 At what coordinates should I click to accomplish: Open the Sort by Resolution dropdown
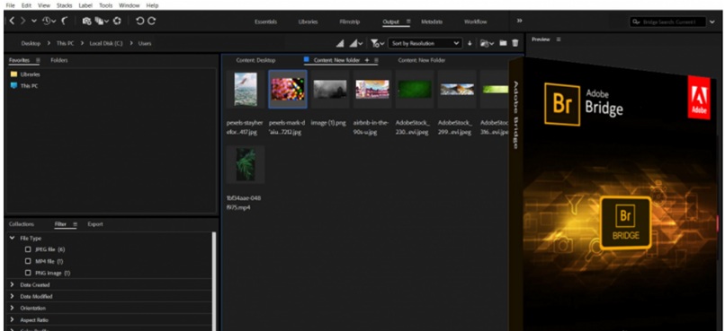tap(425, 43)
